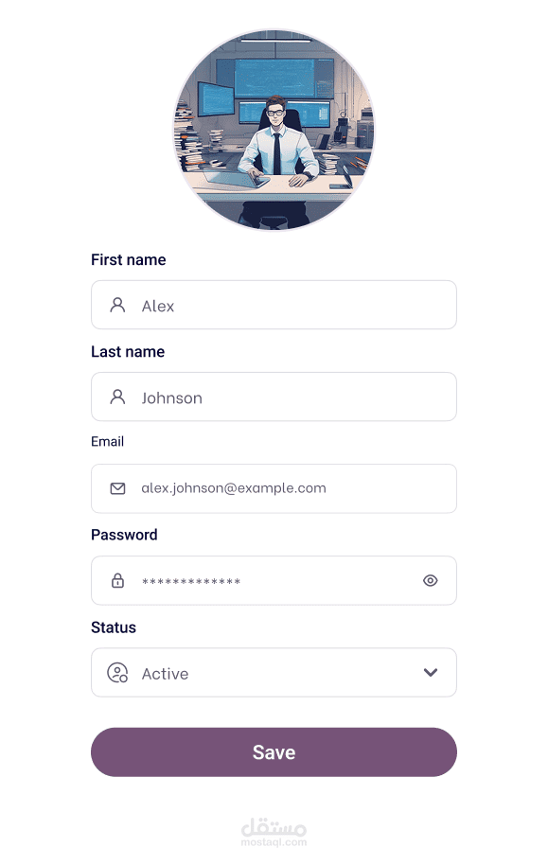Viewport: 548px width, 865px height.
Task: Click the Last name label
Action: (x=128, y=352)
